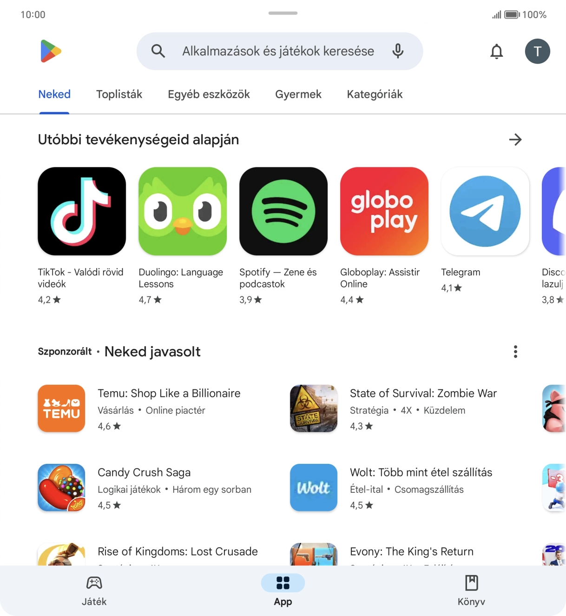Go to the Játék section in bottom navigation
The width and height of the screenshot is (566, 616).
(94, 591)
